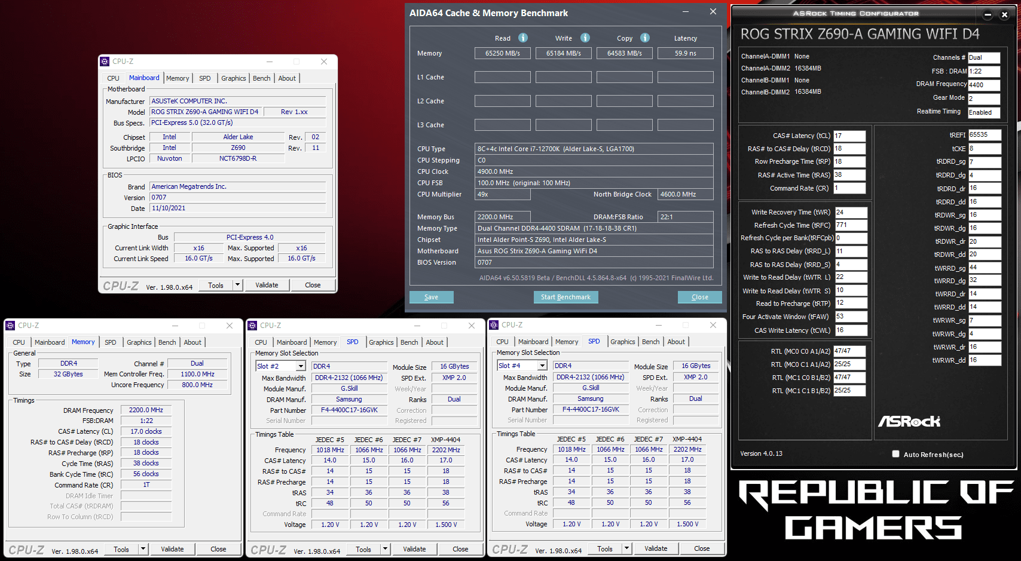Open Graphics tab in Slot #2 CPU-Z window
This screenshot has height=561, width=1021.
click(381, 342)
